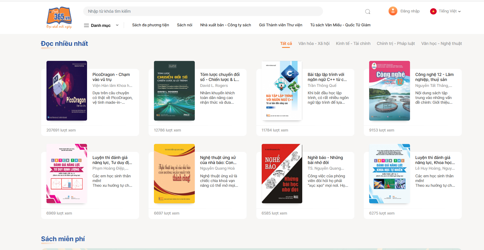
Task: Click the magnifying glass search icon
Action: pos(368,12)
